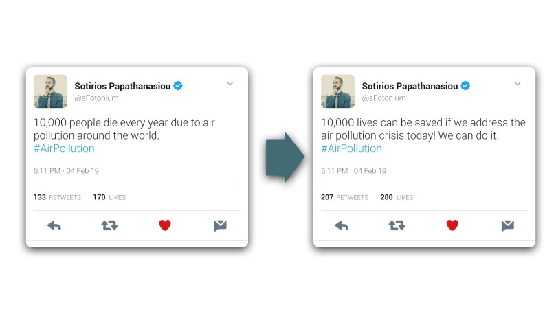The image size is (556, 312).
Task: Click the reply icon on the right tweet
Action: pos(342,225)
